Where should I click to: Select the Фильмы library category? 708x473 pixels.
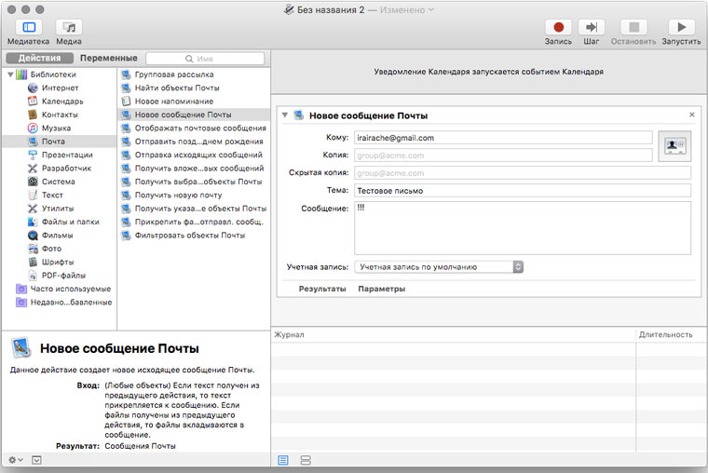58,236
